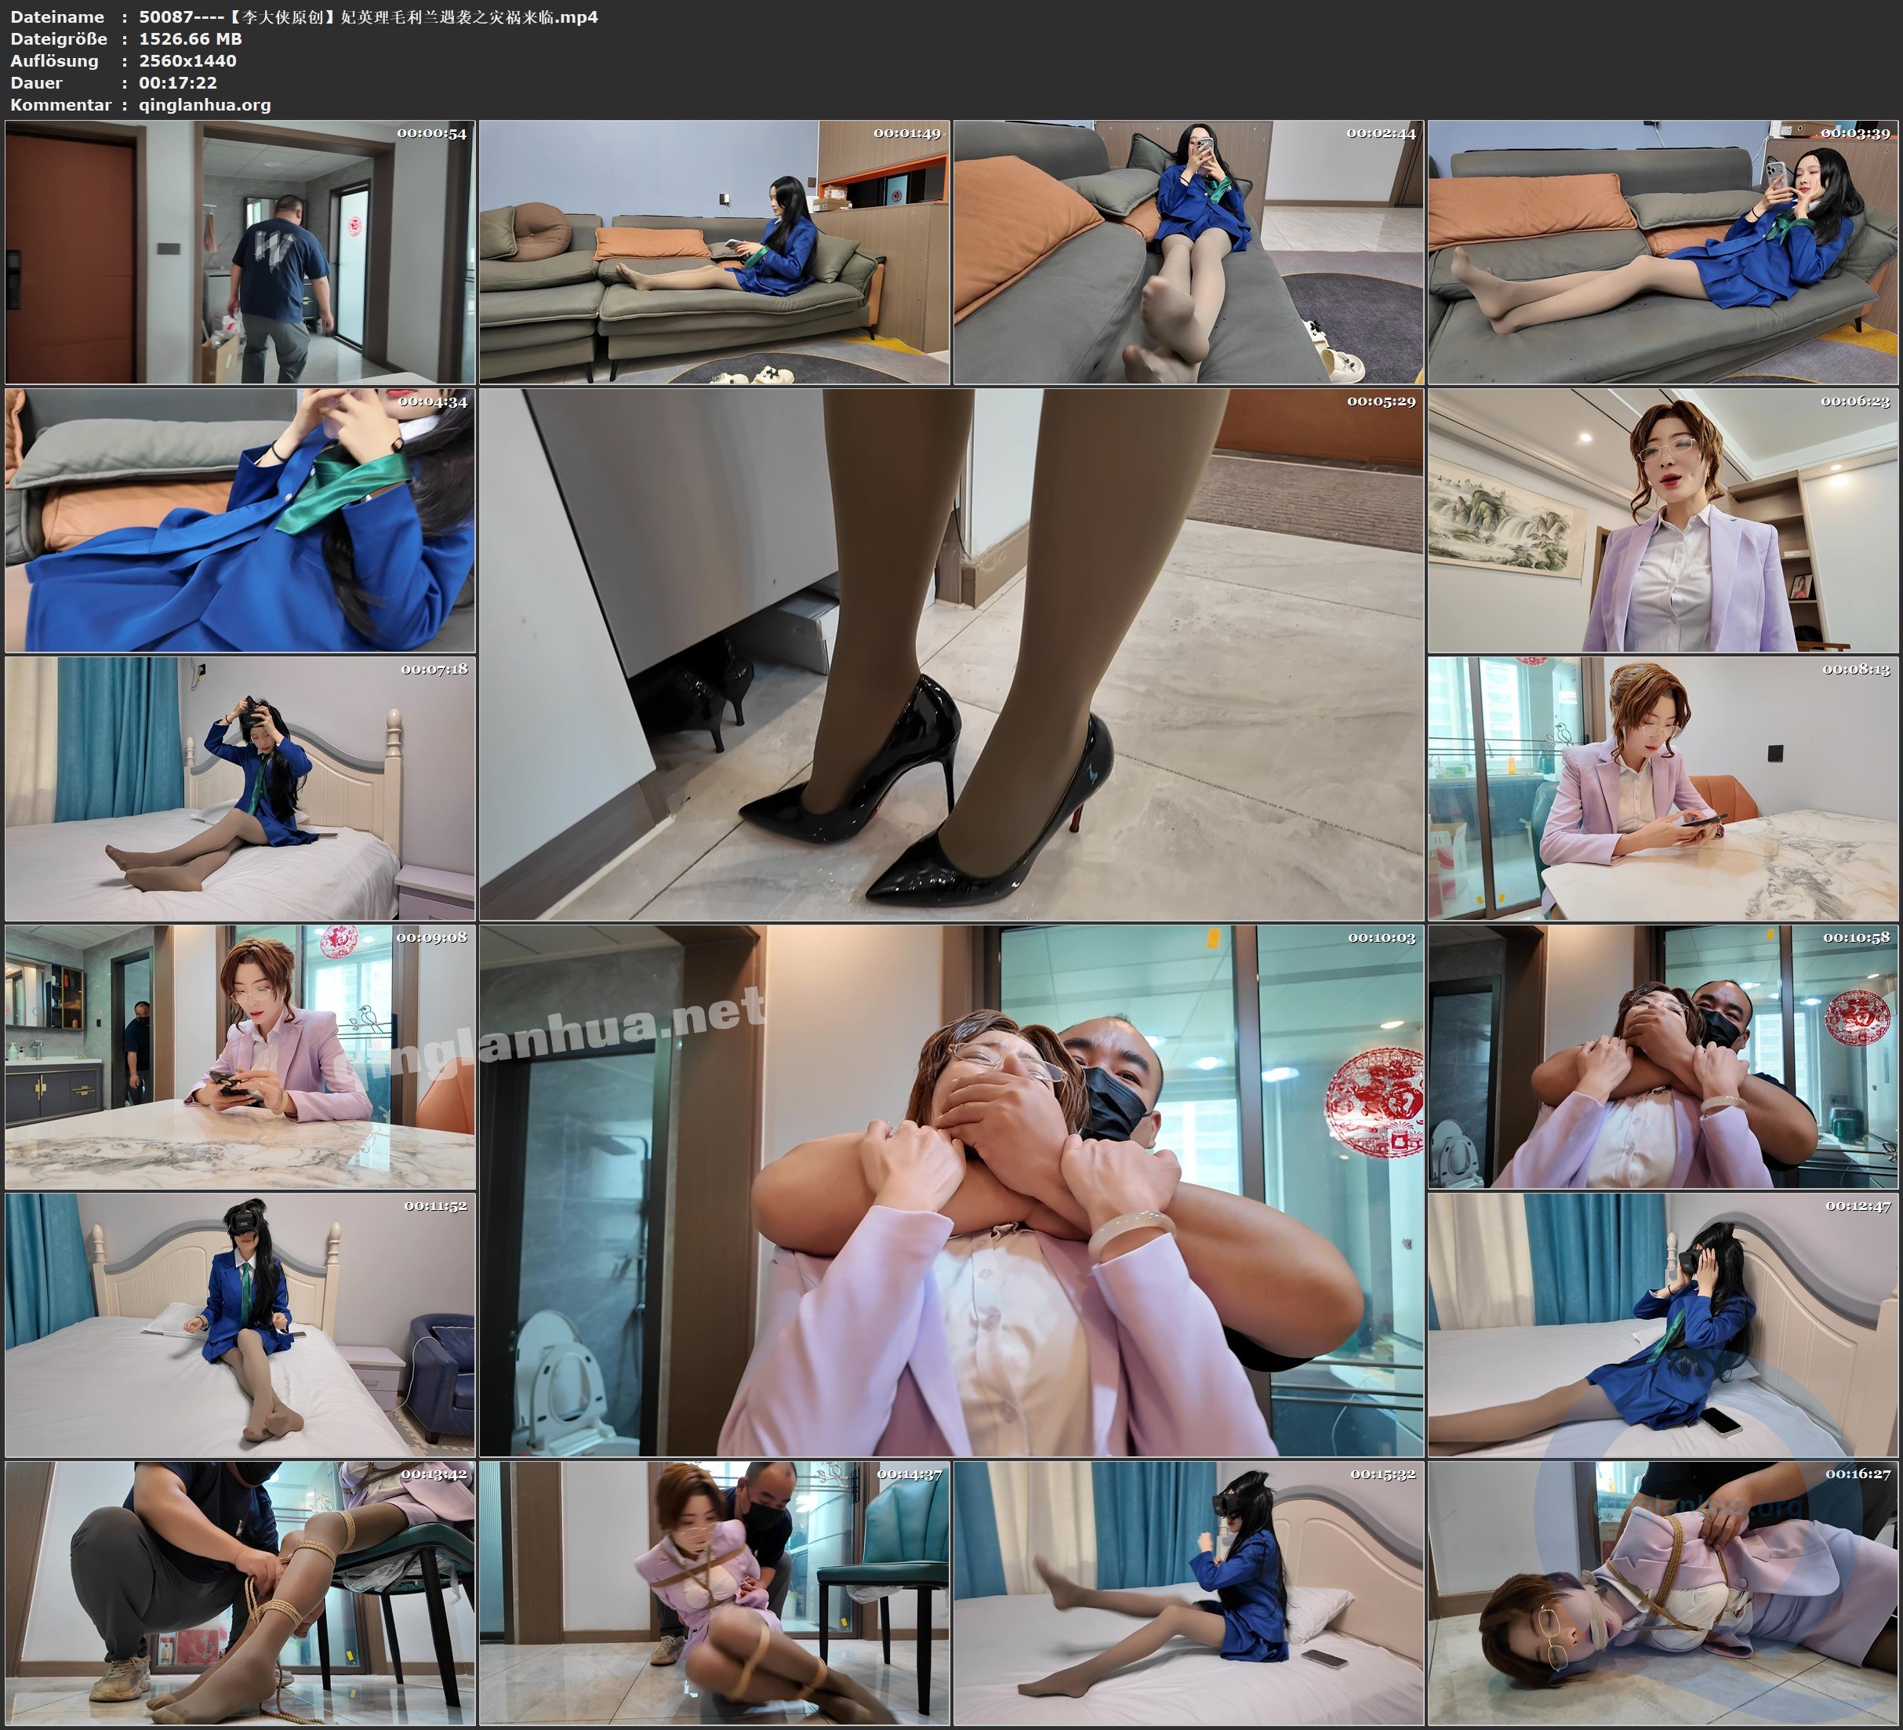Click the large frame timestamped 00:10:03
This screenshot has height=1730, width=1903.
click(950, 1190)
